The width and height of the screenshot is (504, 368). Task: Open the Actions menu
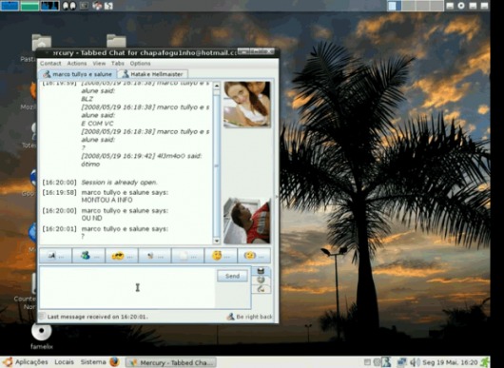(77, 64)
